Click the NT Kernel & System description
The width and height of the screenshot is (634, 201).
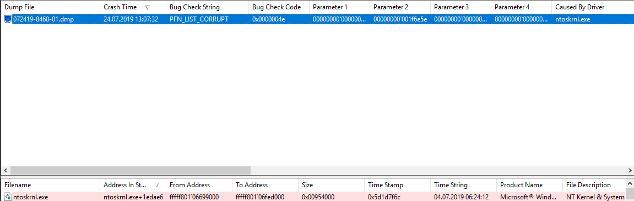[595, 197]
